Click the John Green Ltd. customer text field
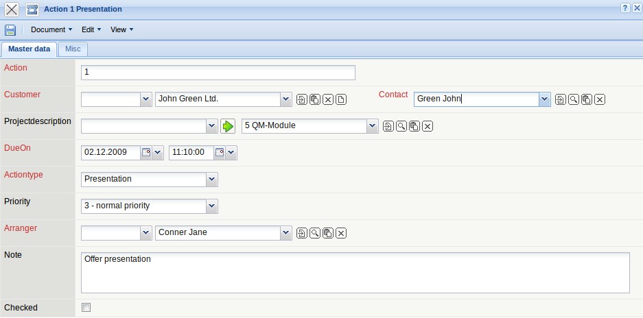 [x=218, y=99]
